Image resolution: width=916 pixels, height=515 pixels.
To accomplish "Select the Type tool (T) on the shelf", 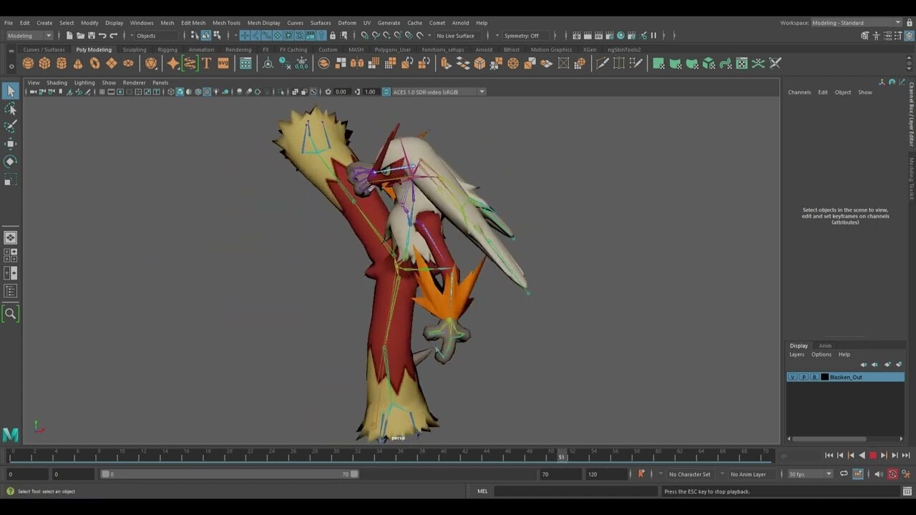I will click(205, 63).
